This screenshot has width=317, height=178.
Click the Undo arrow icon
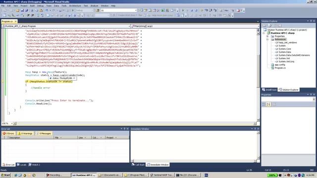[x=47, y=10]
